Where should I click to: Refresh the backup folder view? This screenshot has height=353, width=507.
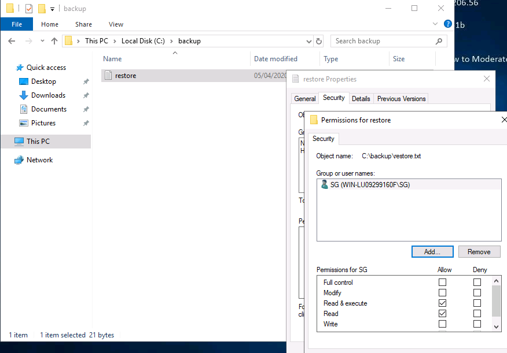(318, 41)
